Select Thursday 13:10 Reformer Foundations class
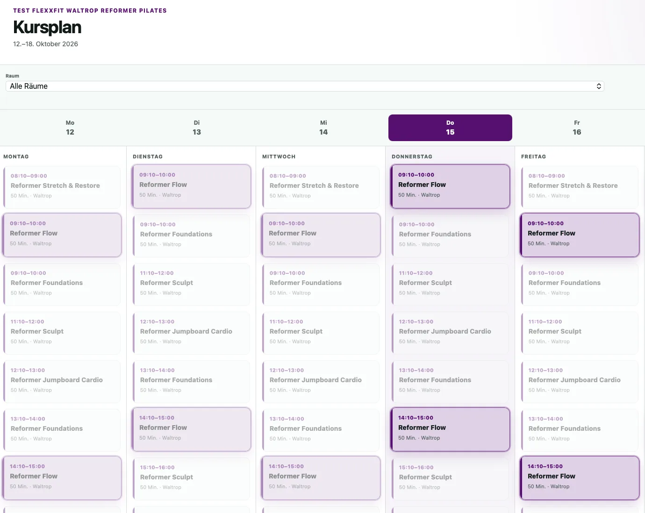This screenshot has height=513, width=645. click(x=451, y=382)
